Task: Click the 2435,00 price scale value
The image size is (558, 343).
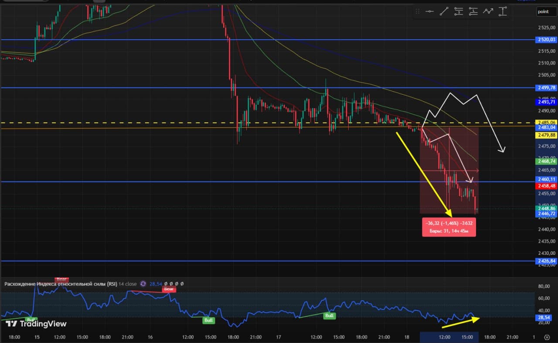Action: click(546, 241)
